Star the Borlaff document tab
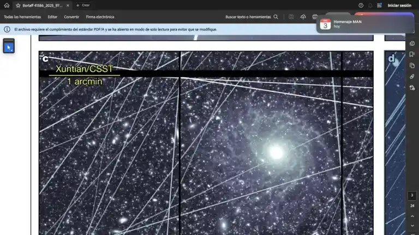This screenshot has width=419, height=235. tap(18, 5)
